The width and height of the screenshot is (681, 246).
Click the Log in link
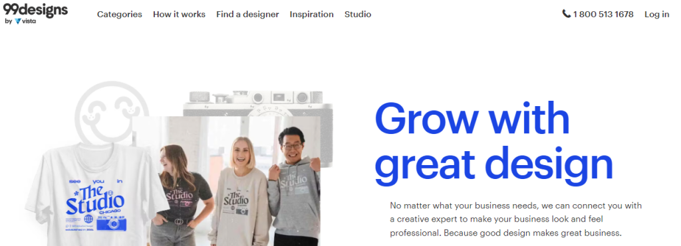[656, 15]
